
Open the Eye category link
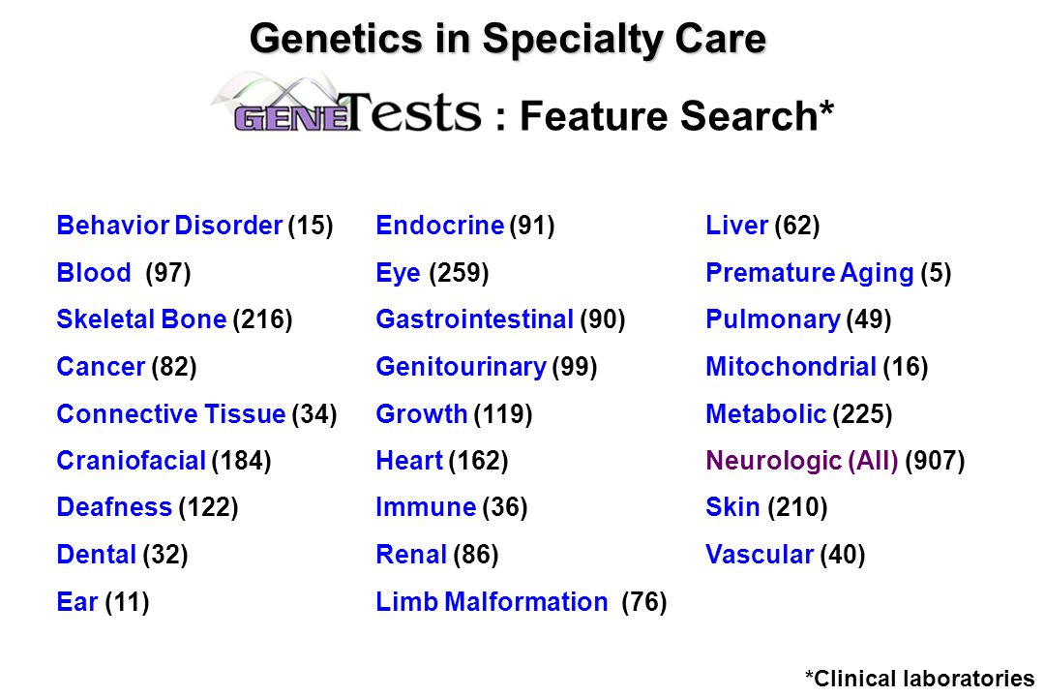click(x=399, y=273)
